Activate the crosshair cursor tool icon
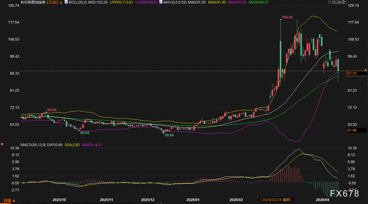This screenshot has height=204, width=368. coord(330,2)
